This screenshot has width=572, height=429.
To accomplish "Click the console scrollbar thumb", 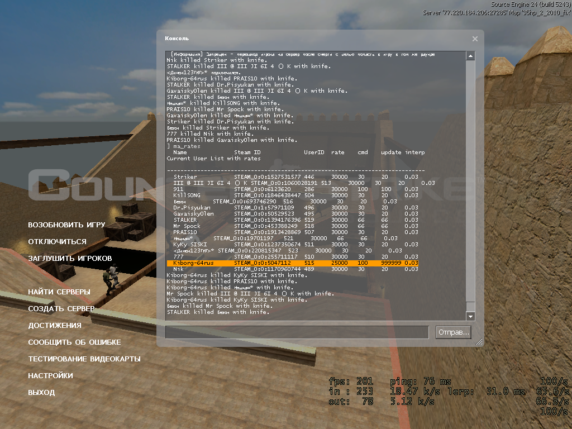I will (470, 306).
